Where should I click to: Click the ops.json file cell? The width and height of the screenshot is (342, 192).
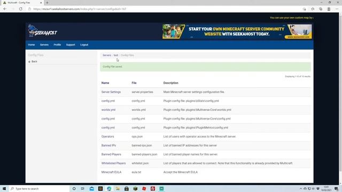click(x=137, y=137)
